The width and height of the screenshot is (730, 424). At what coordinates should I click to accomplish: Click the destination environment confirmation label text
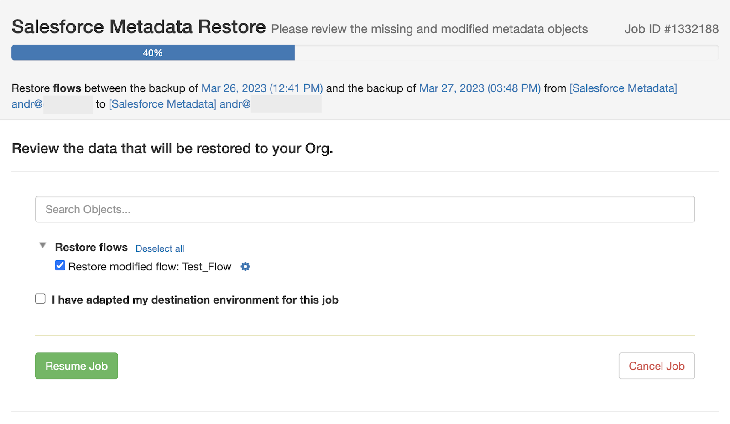pos(195,300)
